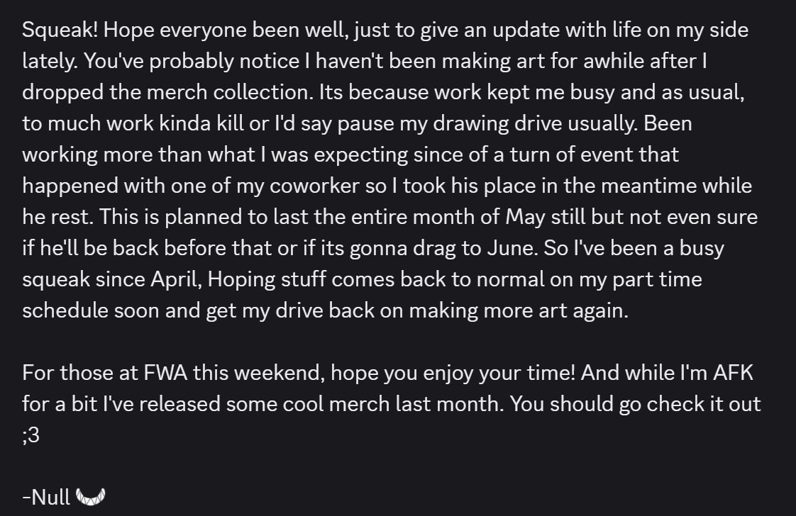
Task: Click the ";3" emoticon text
Action: [31, 434]
